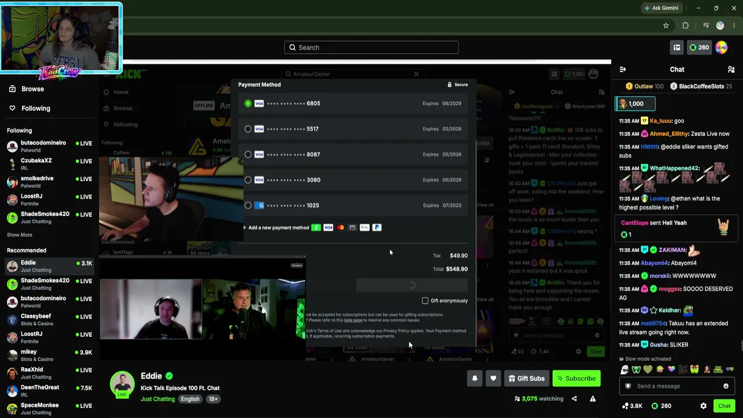The image size is (743, 418).
Task: Click the ZAKIMAN username in chat
Action: (672, 250)
